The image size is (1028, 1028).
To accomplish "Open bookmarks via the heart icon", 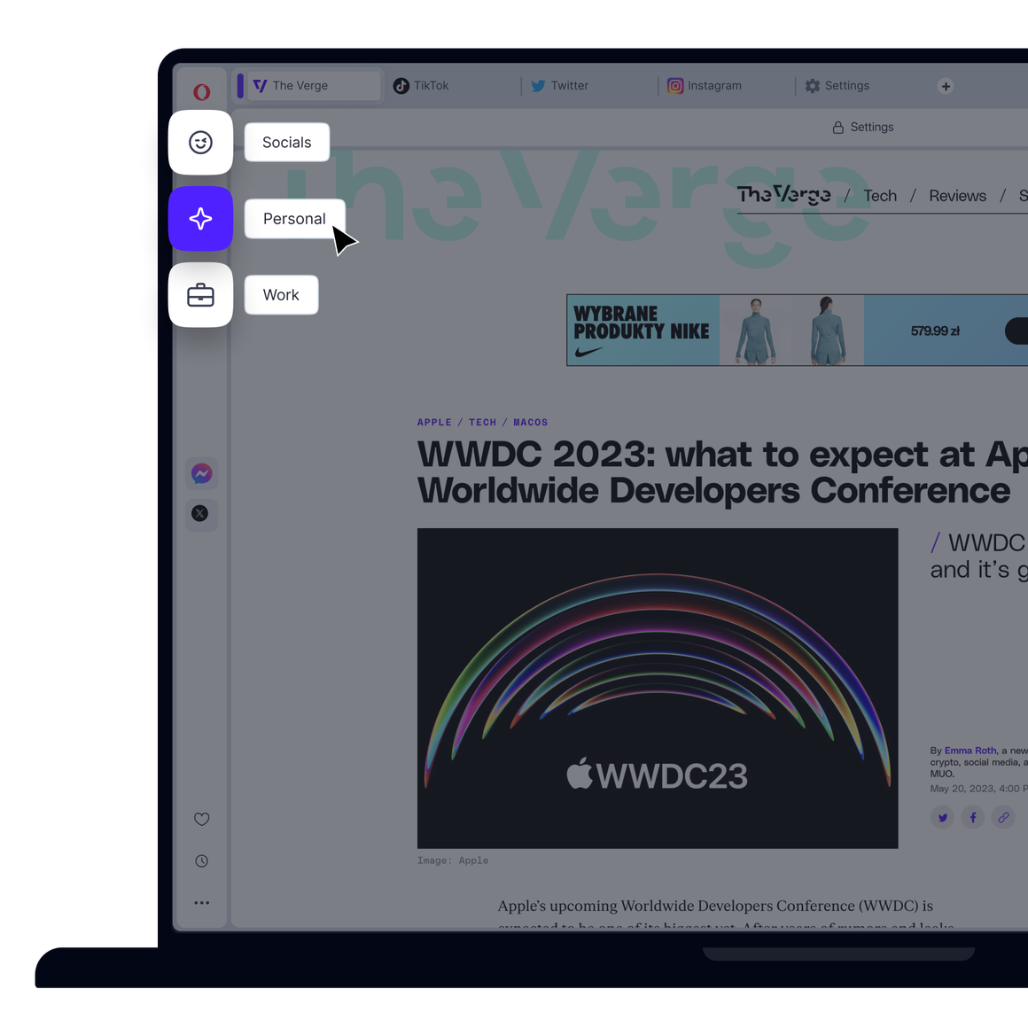I will coord(201,819).
